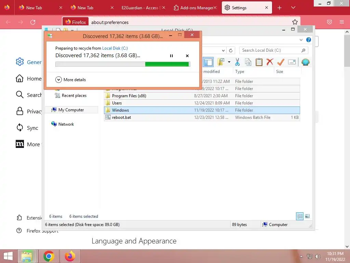This screenshot has height=263, width=350.
Task: Switch Explorer to large icons view
Action: (x=307, y=216)
